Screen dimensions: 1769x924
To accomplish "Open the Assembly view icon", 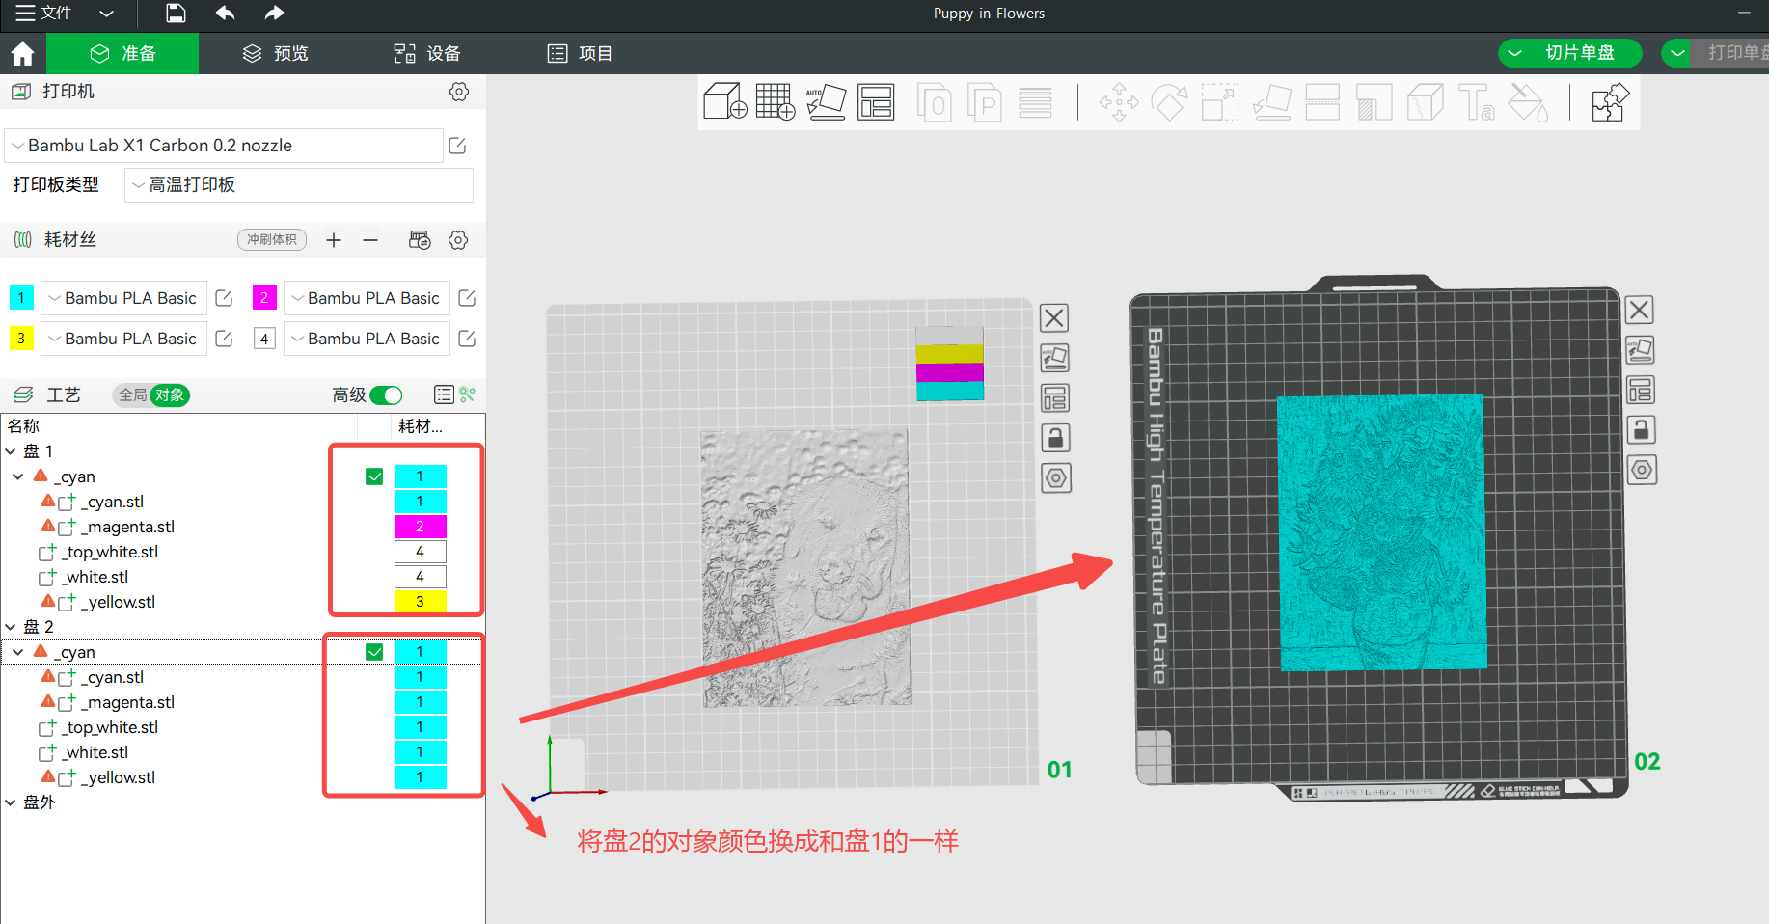I will (1609, 101).
